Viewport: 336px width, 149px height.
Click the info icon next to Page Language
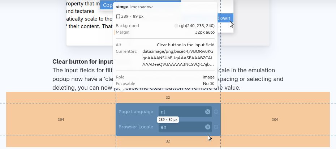tap(216, 112)
